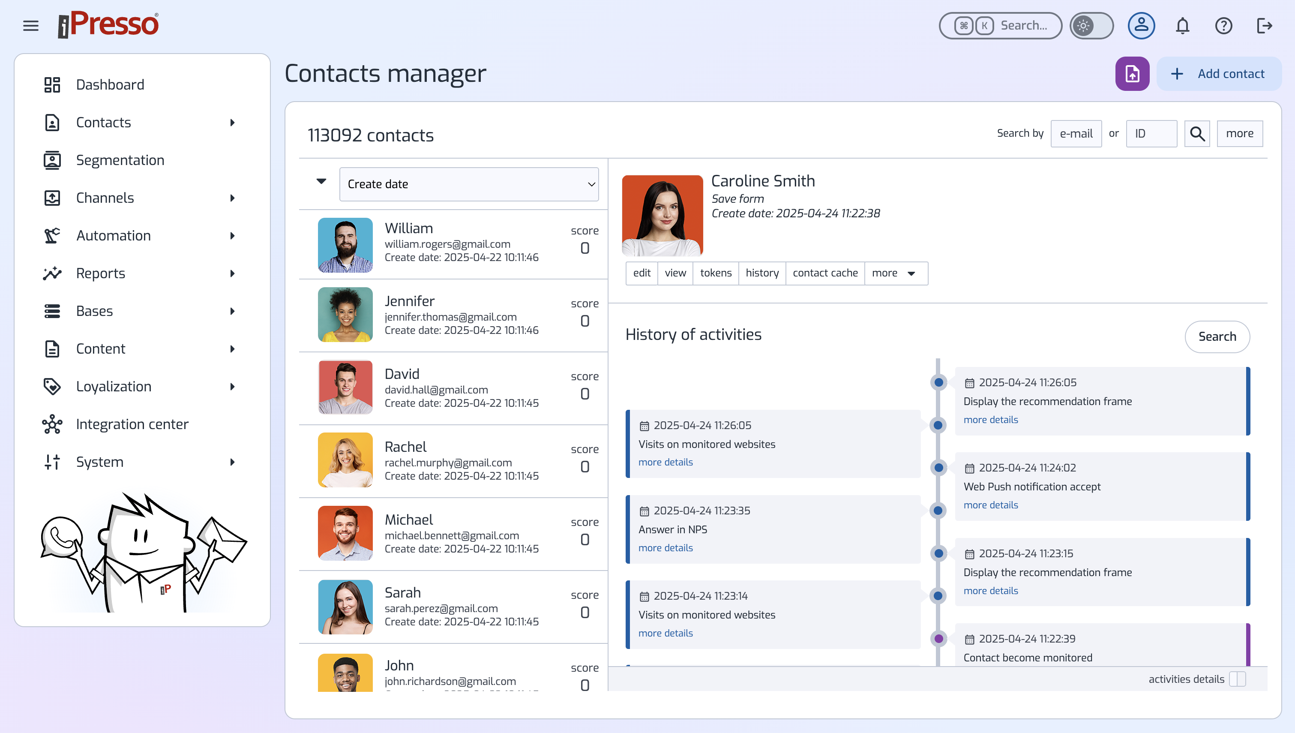Screen dimensions: 1295x733
Task: Click the notifications bell icon
Action: pos(1182,25)
